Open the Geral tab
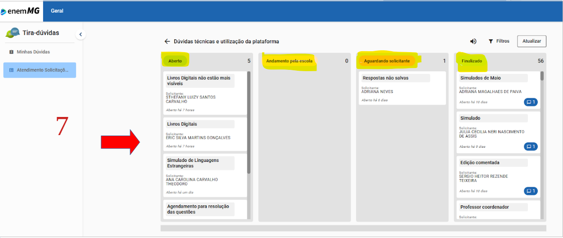This screenshot has height=238, width=563. (57, 11)
